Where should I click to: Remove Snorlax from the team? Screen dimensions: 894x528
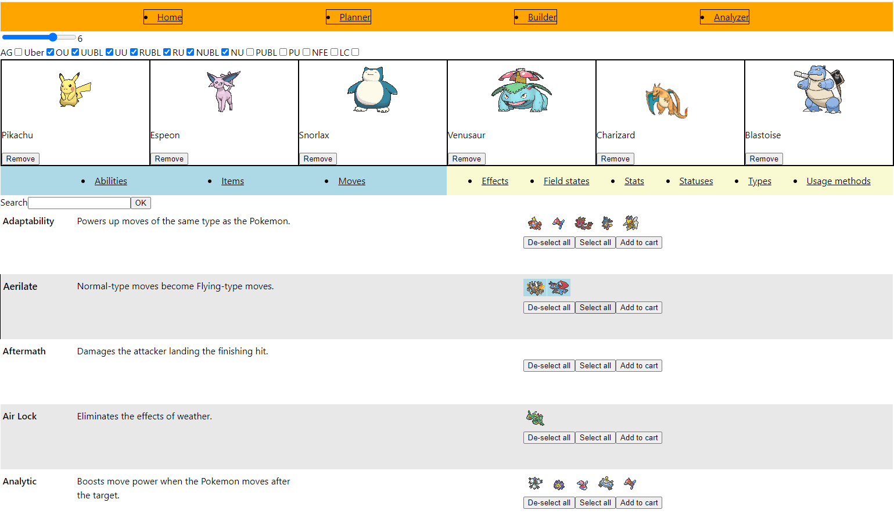[x=318, y=159]
